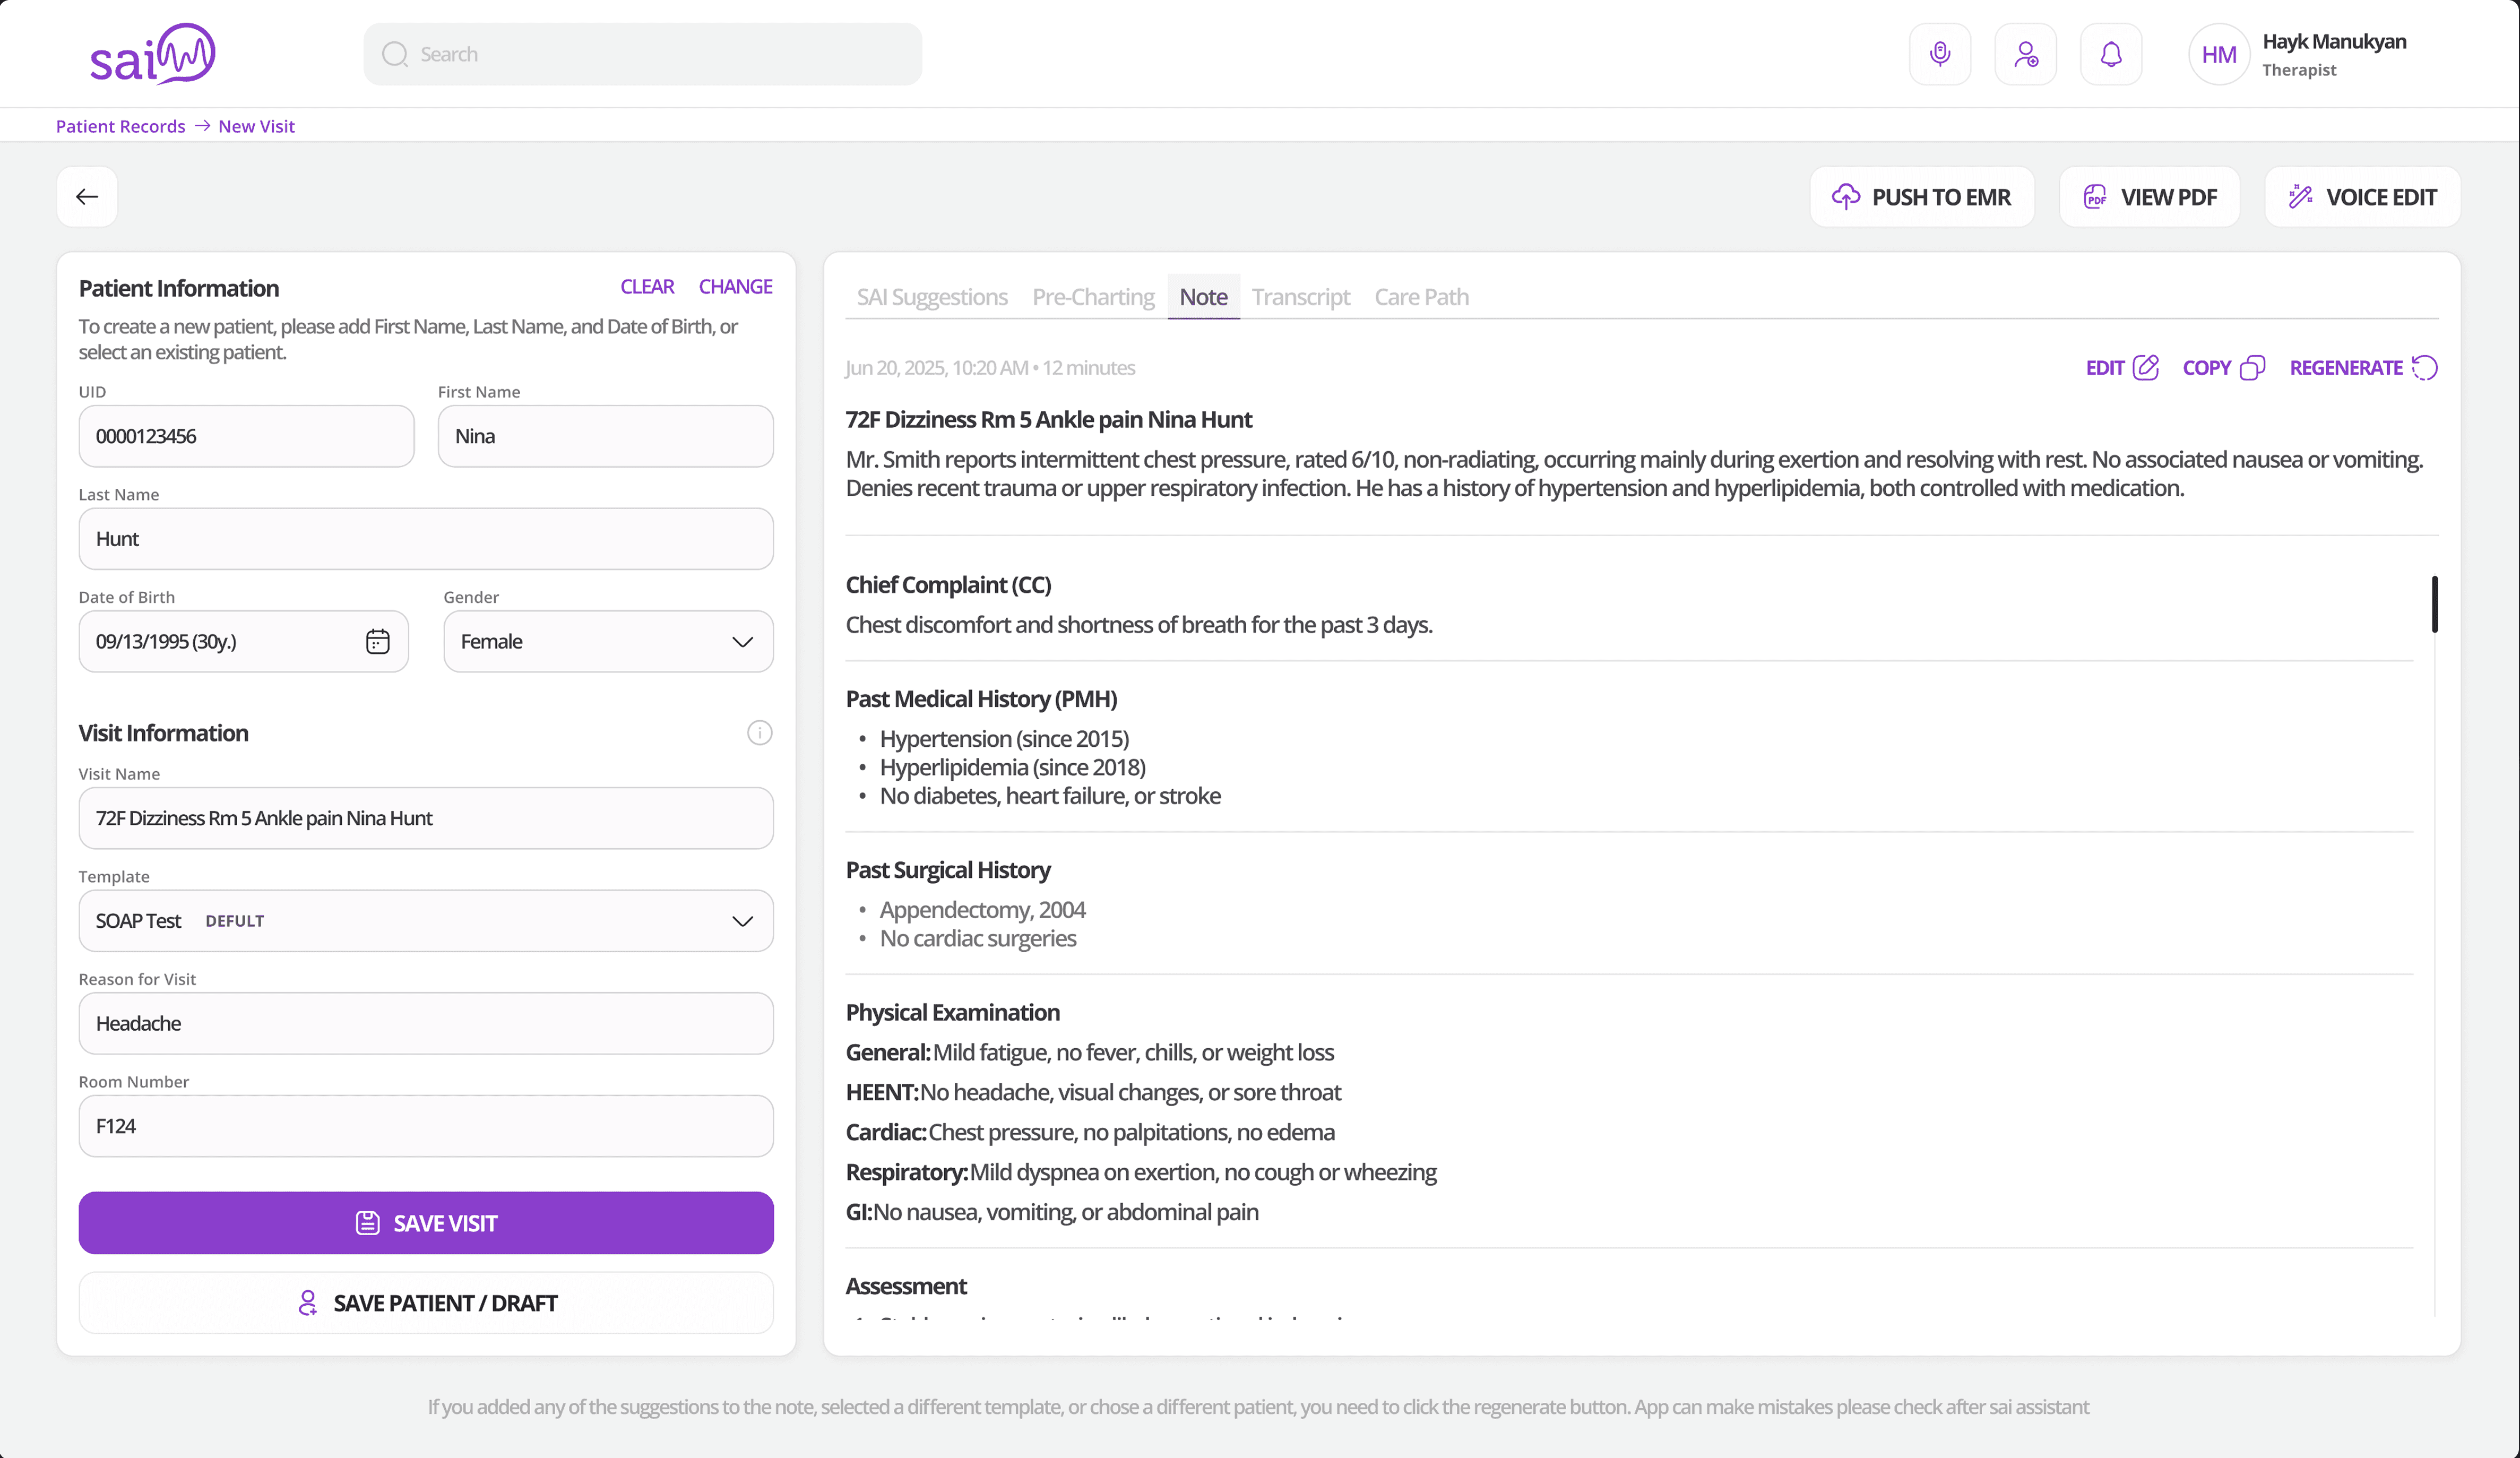
Task: Click CLEAR in Patient Information
Action: (x=647, y=286)
